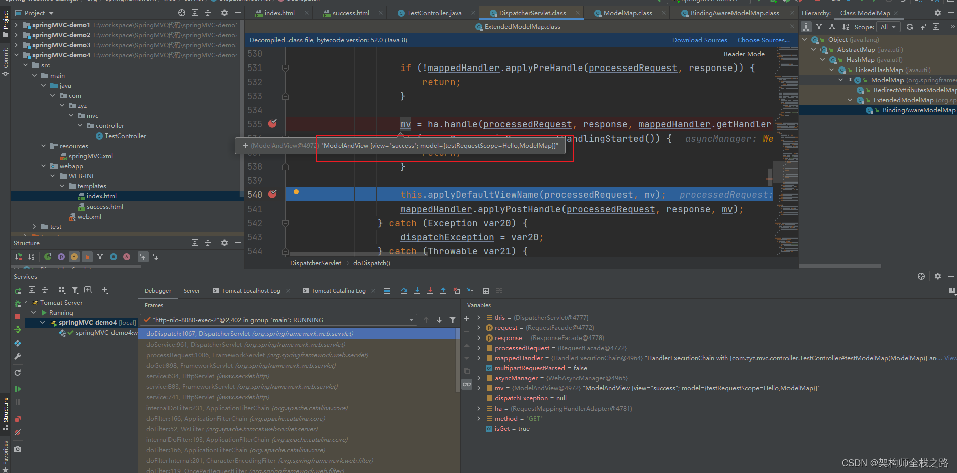Click Choose Sources link
The width and height of the screenshot is (957, 473).
coord(763,40)
